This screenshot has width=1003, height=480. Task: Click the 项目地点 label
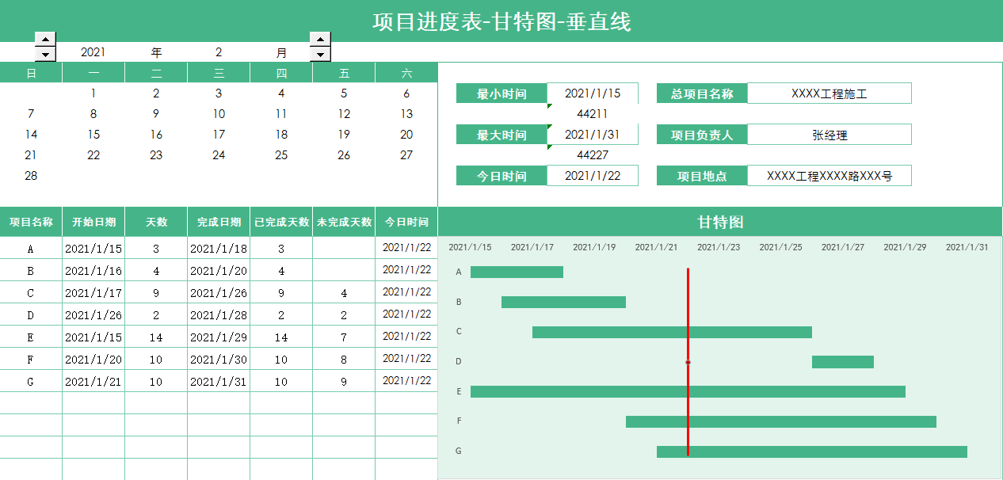tap(702, 176)
